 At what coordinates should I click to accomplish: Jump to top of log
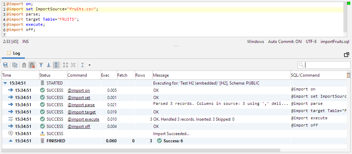pos(41,65)
